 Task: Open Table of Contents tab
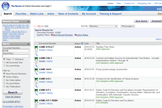68,14
